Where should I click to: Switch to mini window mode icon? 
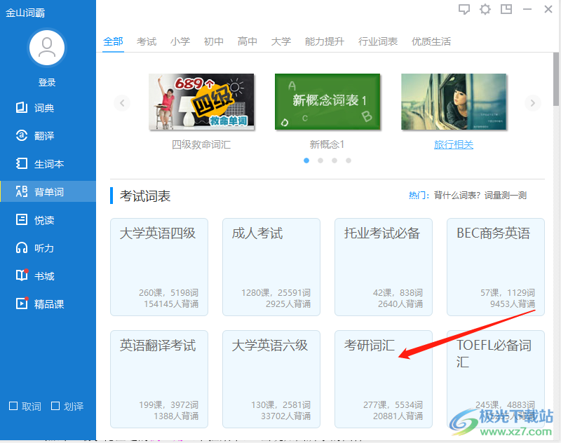pos(506,9)
